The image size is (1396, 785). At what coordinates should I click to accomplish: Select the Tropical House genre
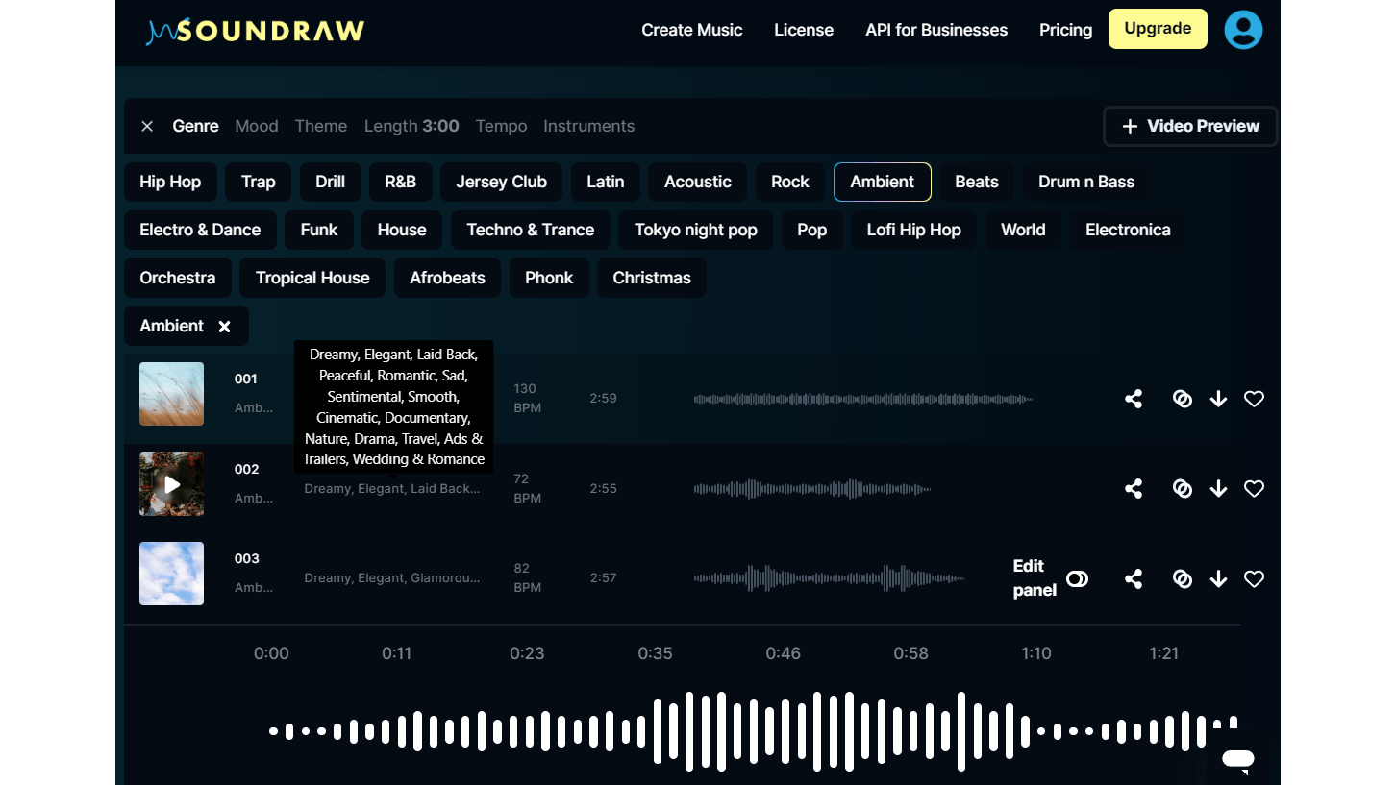point(312,279)
